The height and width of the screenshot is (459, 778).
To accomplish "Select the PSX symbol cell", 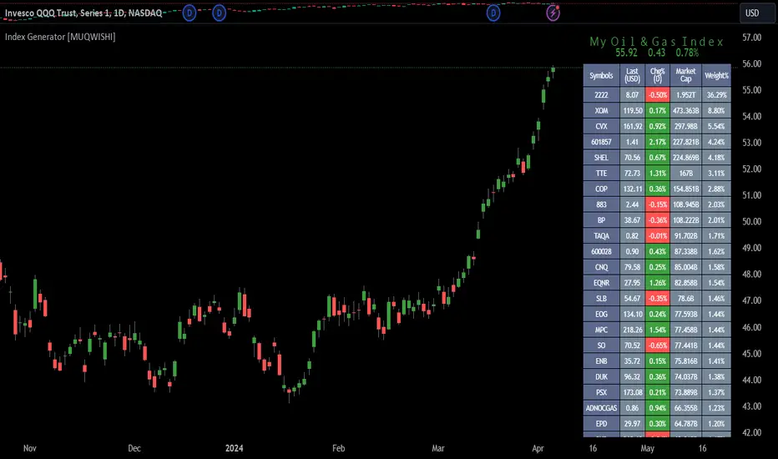I will click(x=601, y=392).
